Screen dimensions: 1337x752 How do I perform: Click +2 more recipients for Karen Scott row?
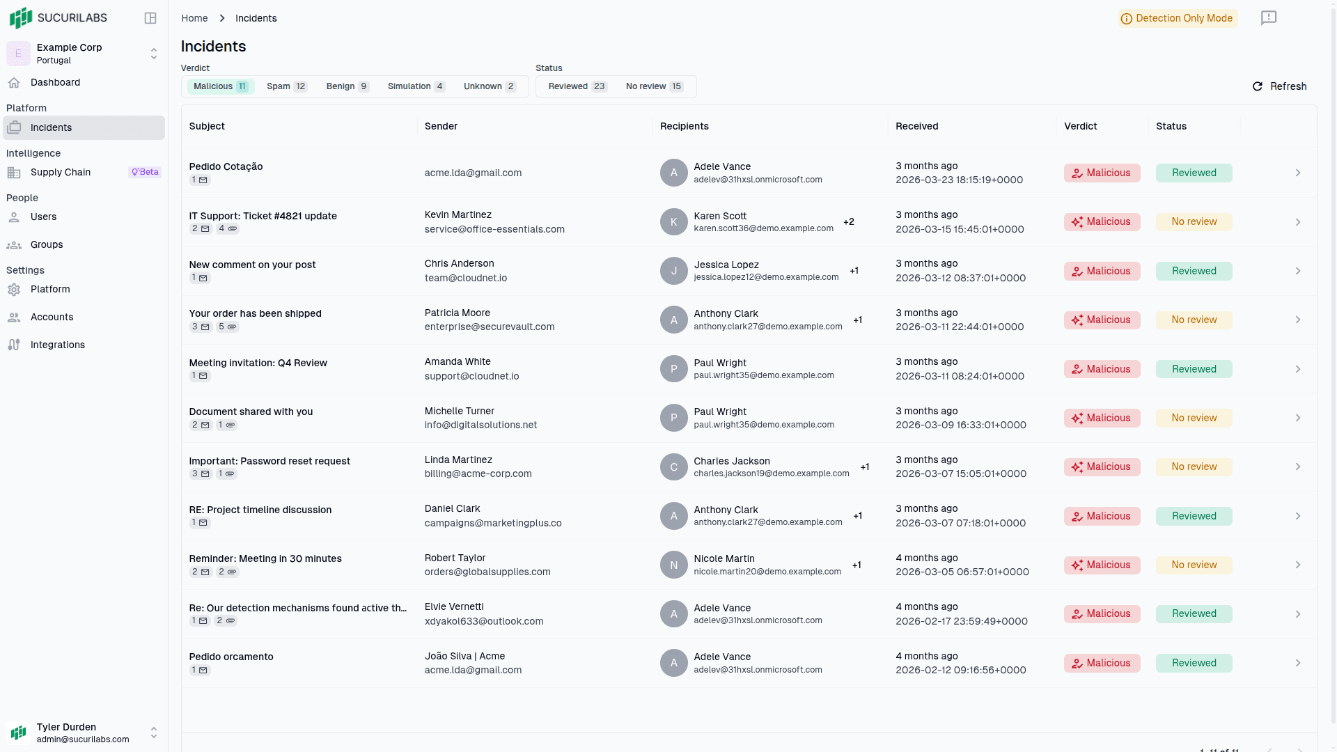pyautogui.click(x=848, y=222)
